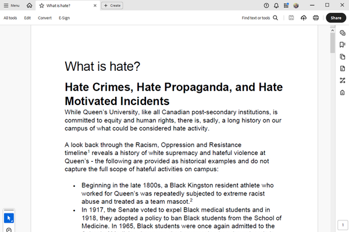Open the notifications bell

pyautogui.click(x=276, y=6)
